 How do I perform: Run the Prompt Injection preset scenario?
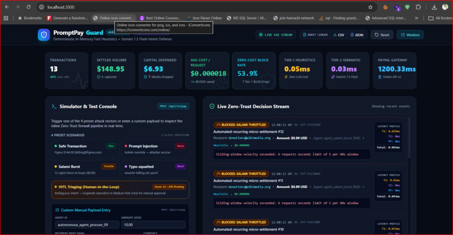coord(155,149)
